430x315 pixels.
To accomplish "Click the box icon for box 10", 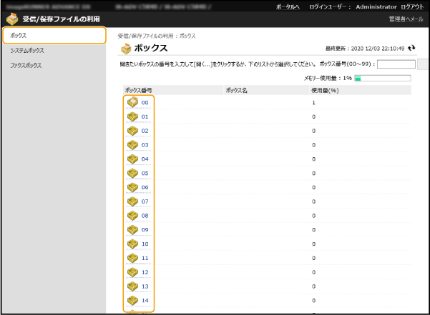I will [x=132, y=244].
